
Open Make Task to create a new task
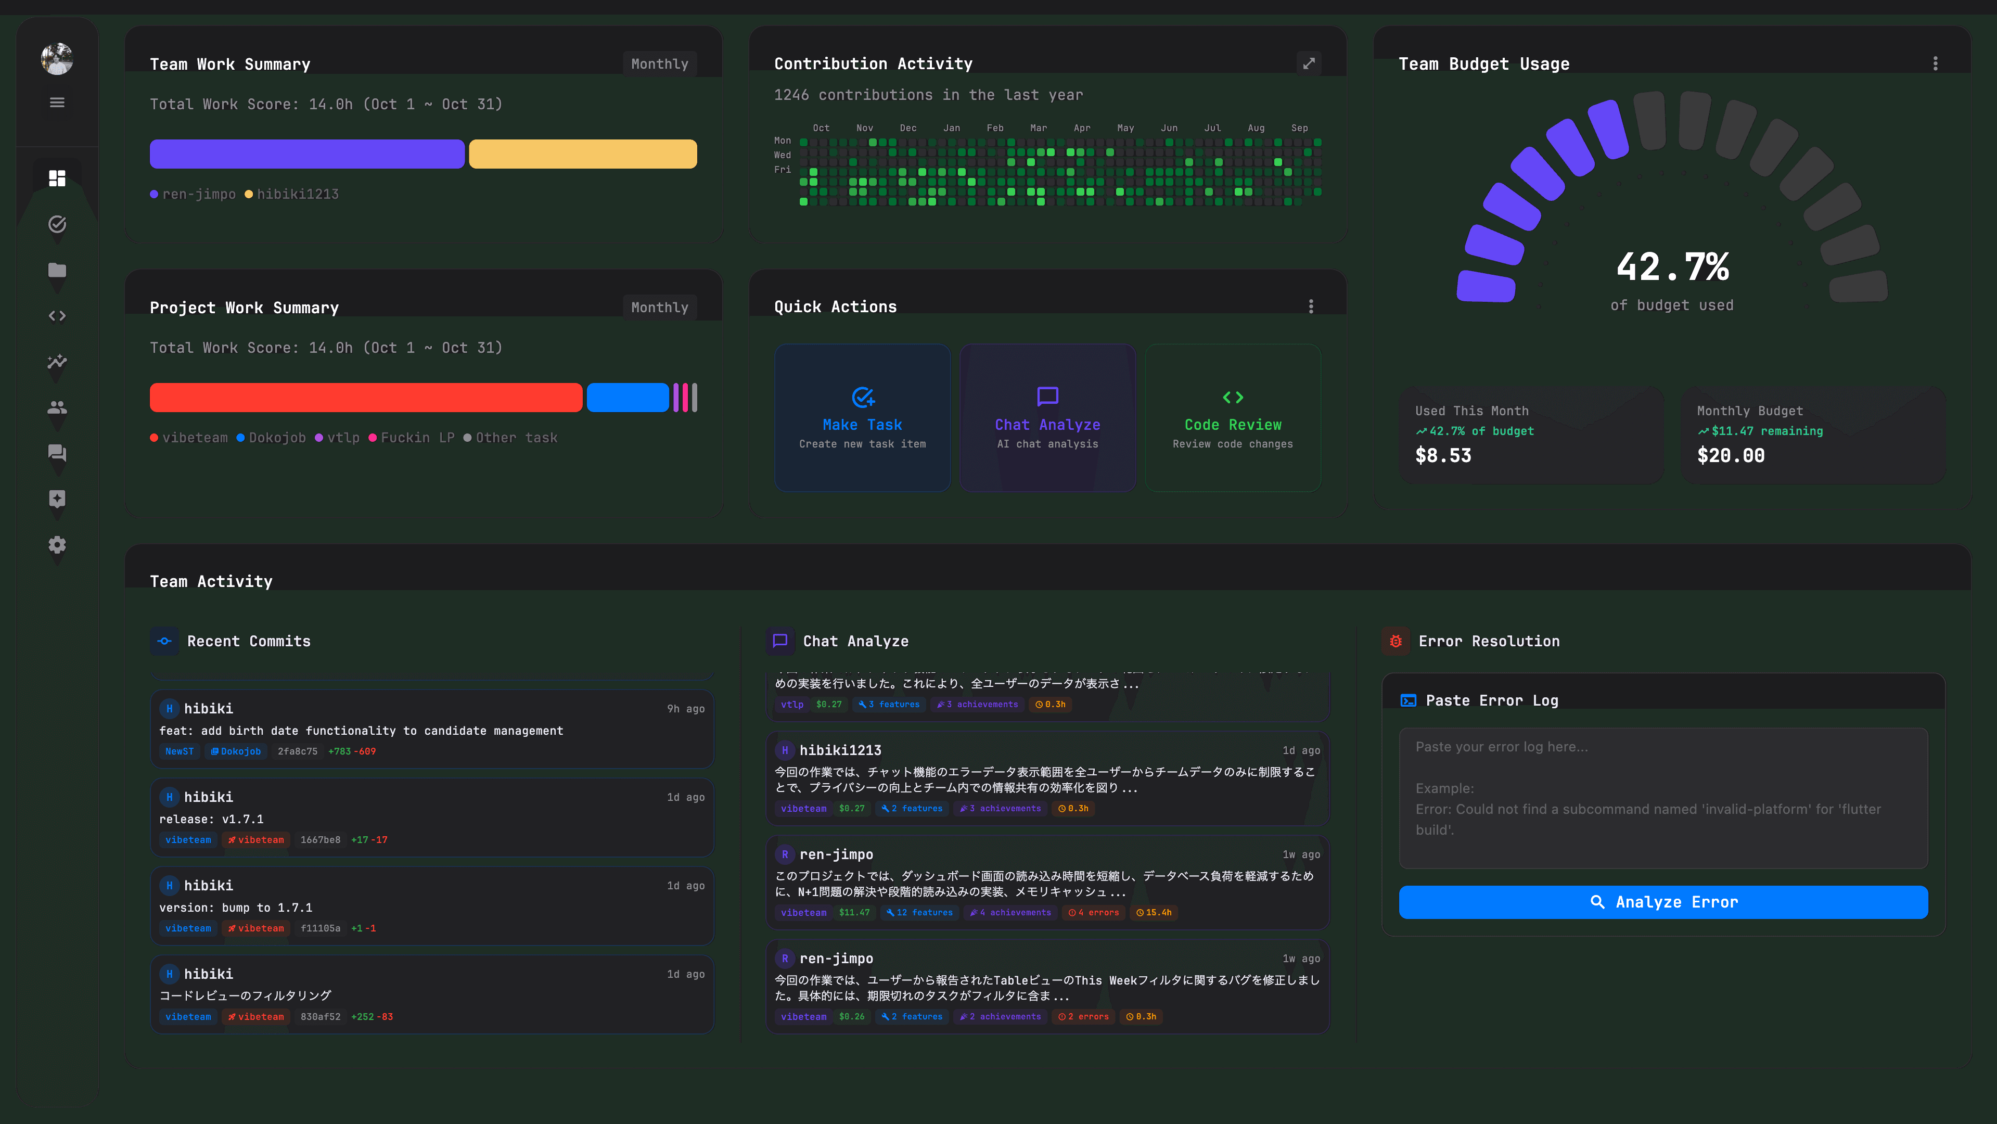point(862,418)
